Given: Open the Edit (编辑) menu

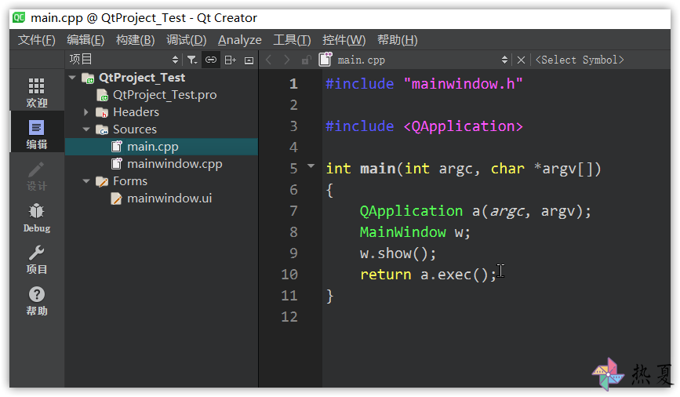Looking at the screenshot, I should click(85, 40).
